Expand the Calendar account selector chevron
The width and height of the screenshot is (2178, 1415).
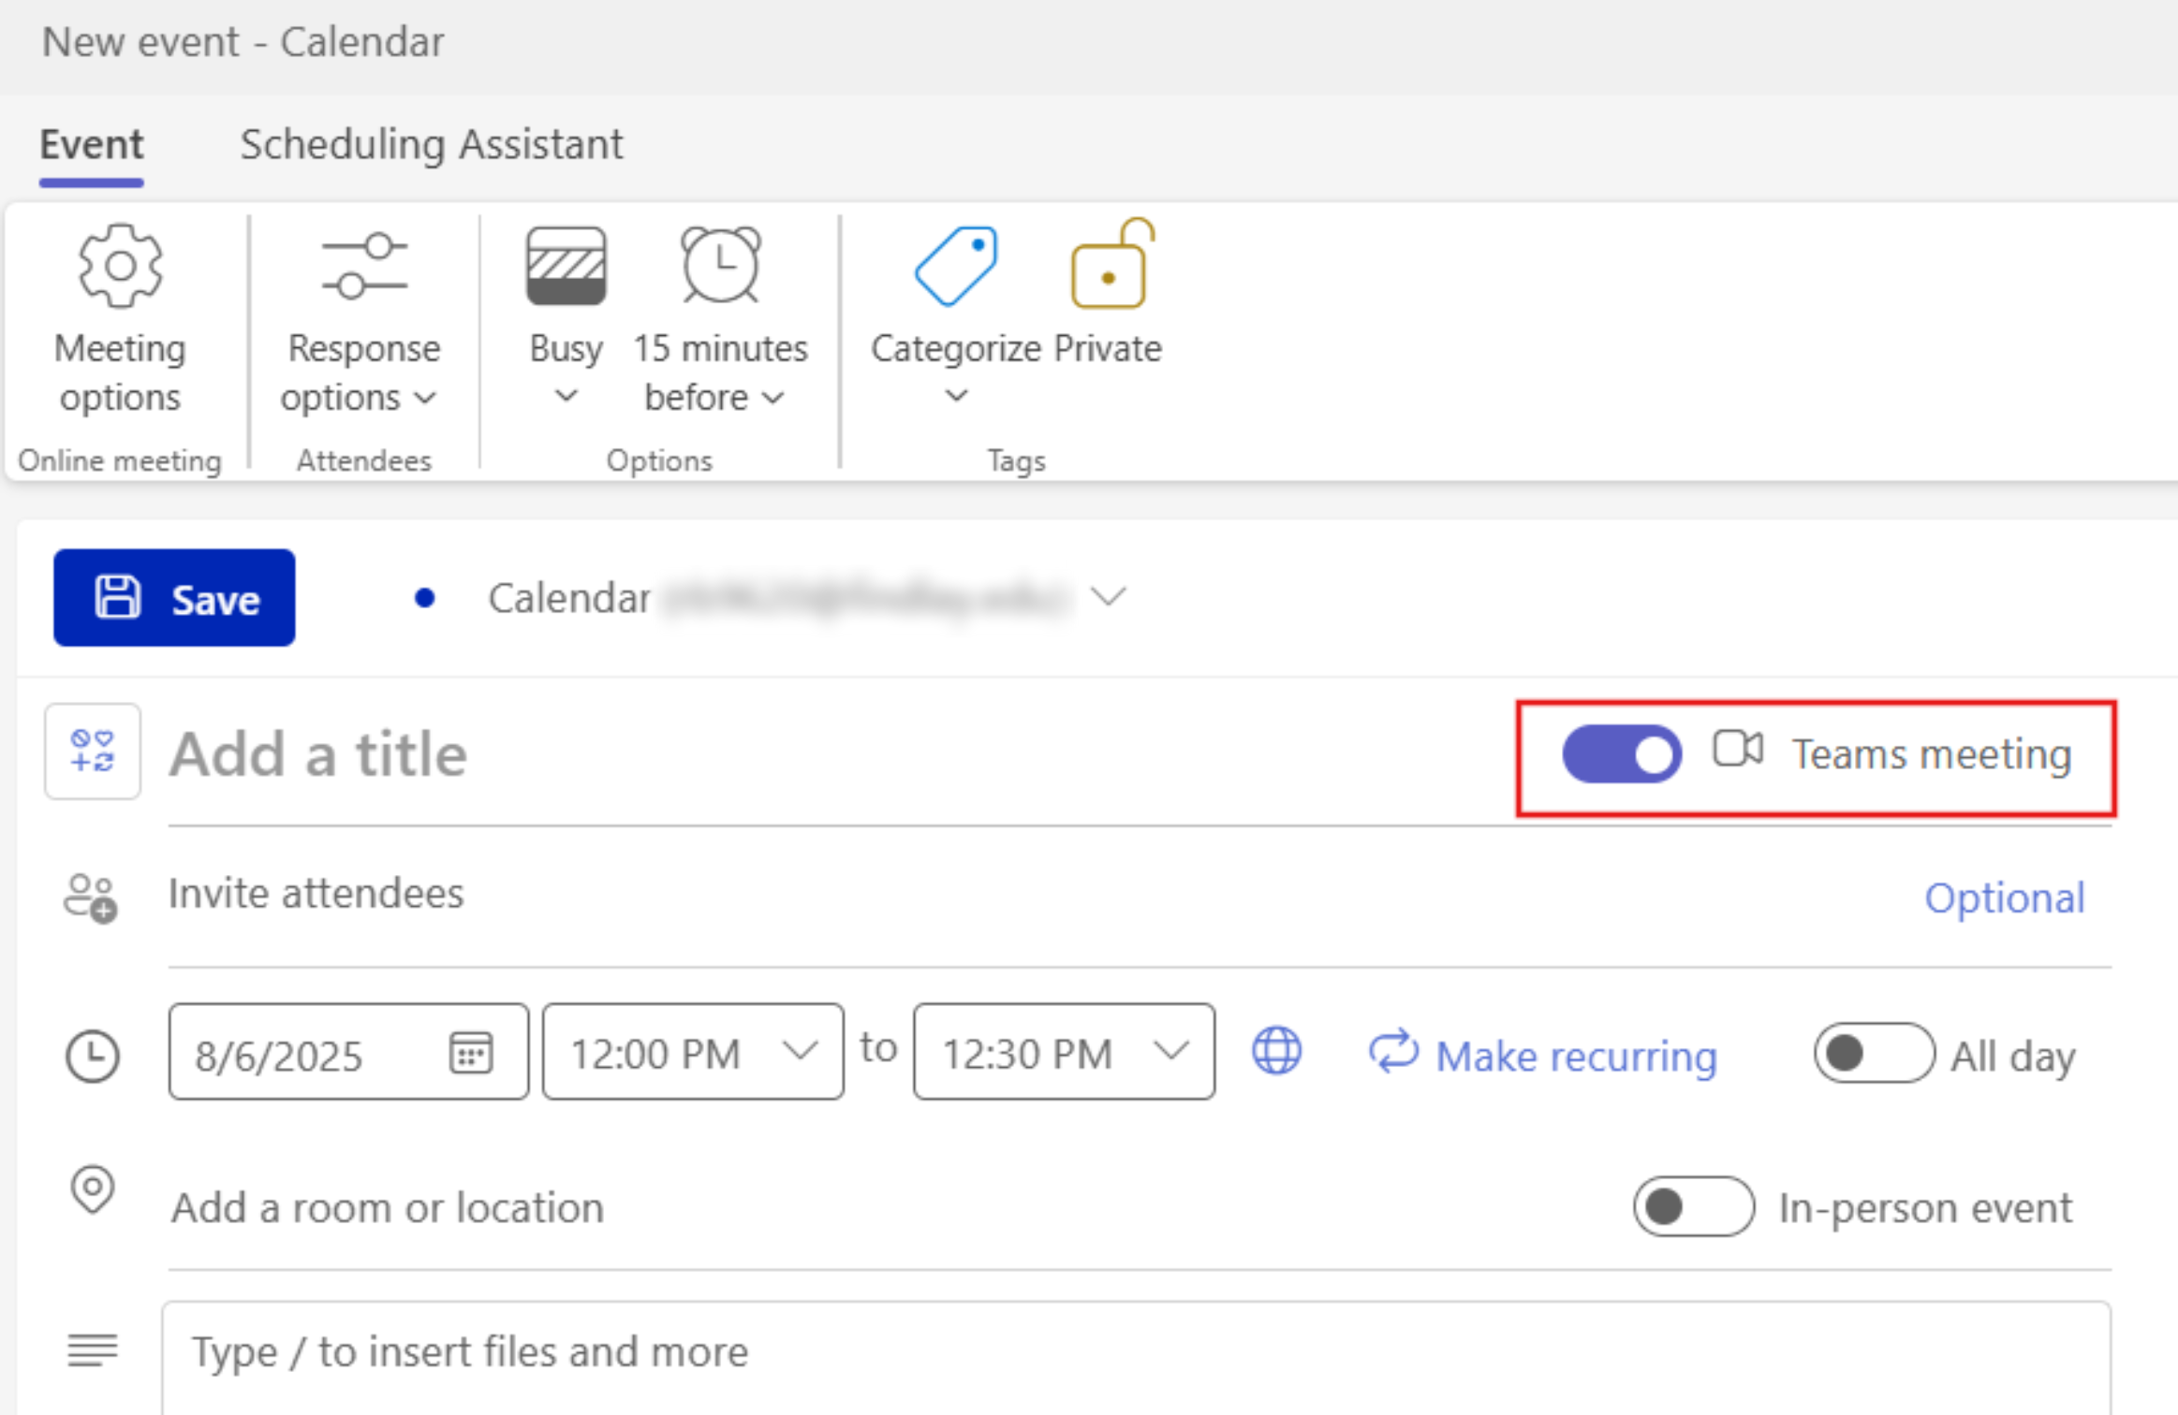coord(1109,597)
